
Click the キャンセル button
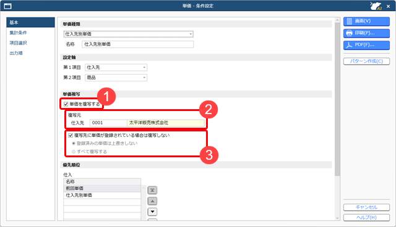[366, 207]
